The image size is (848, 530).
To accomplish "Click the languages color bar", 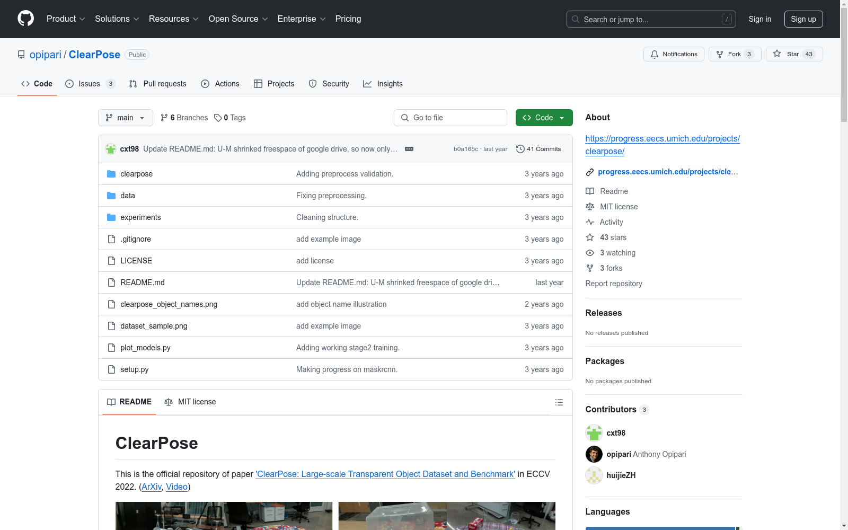I will click(660, 528).
